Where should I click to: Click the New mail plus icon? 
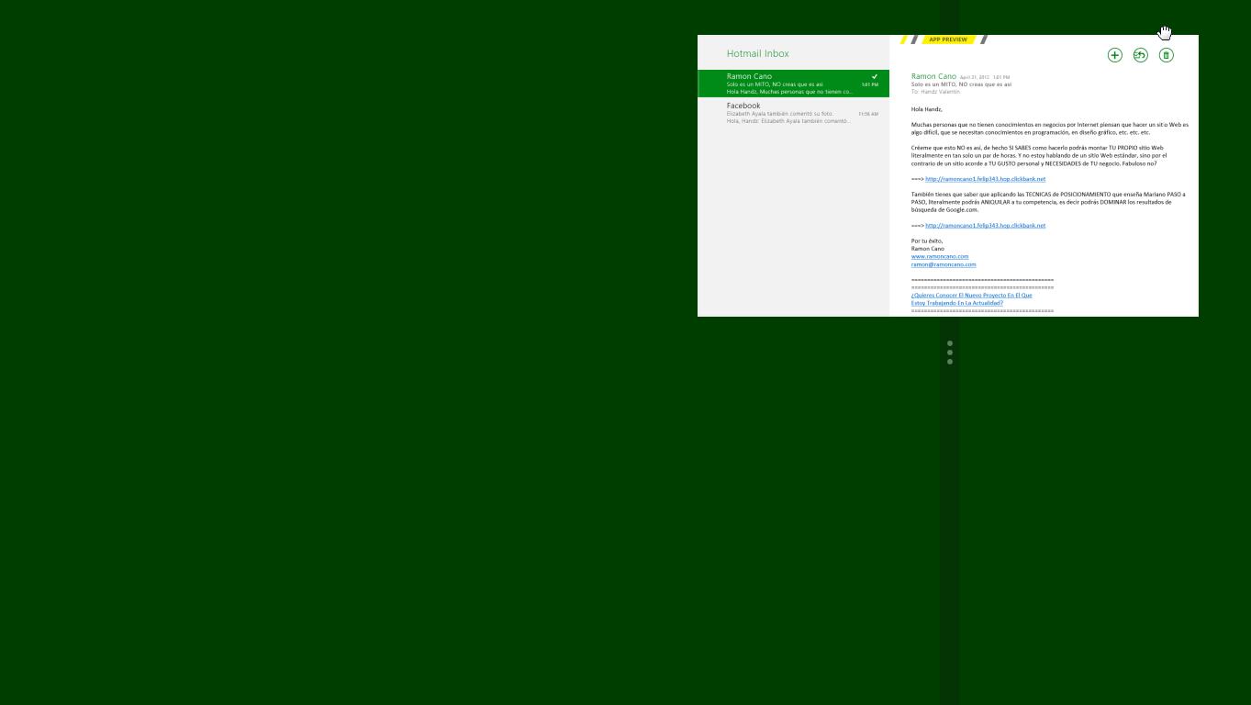click(x=1114, y=55)
